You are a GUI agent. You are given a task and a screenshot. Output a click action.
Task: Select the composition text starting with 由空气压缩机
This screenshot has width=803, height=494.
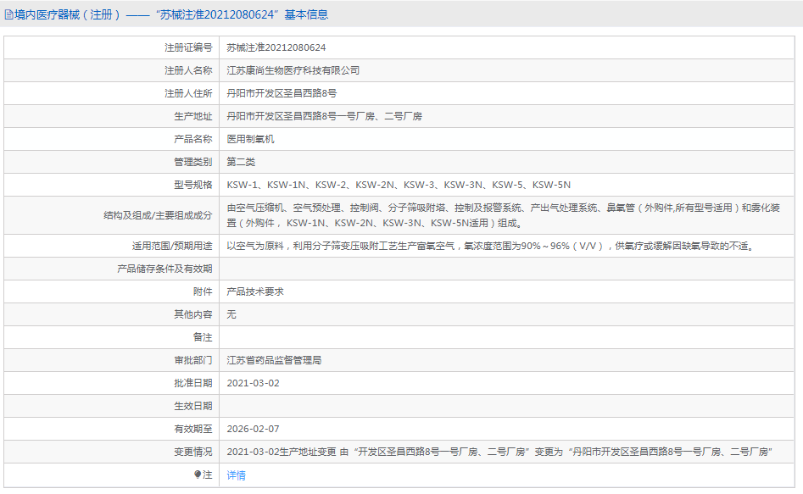[504, 215]
